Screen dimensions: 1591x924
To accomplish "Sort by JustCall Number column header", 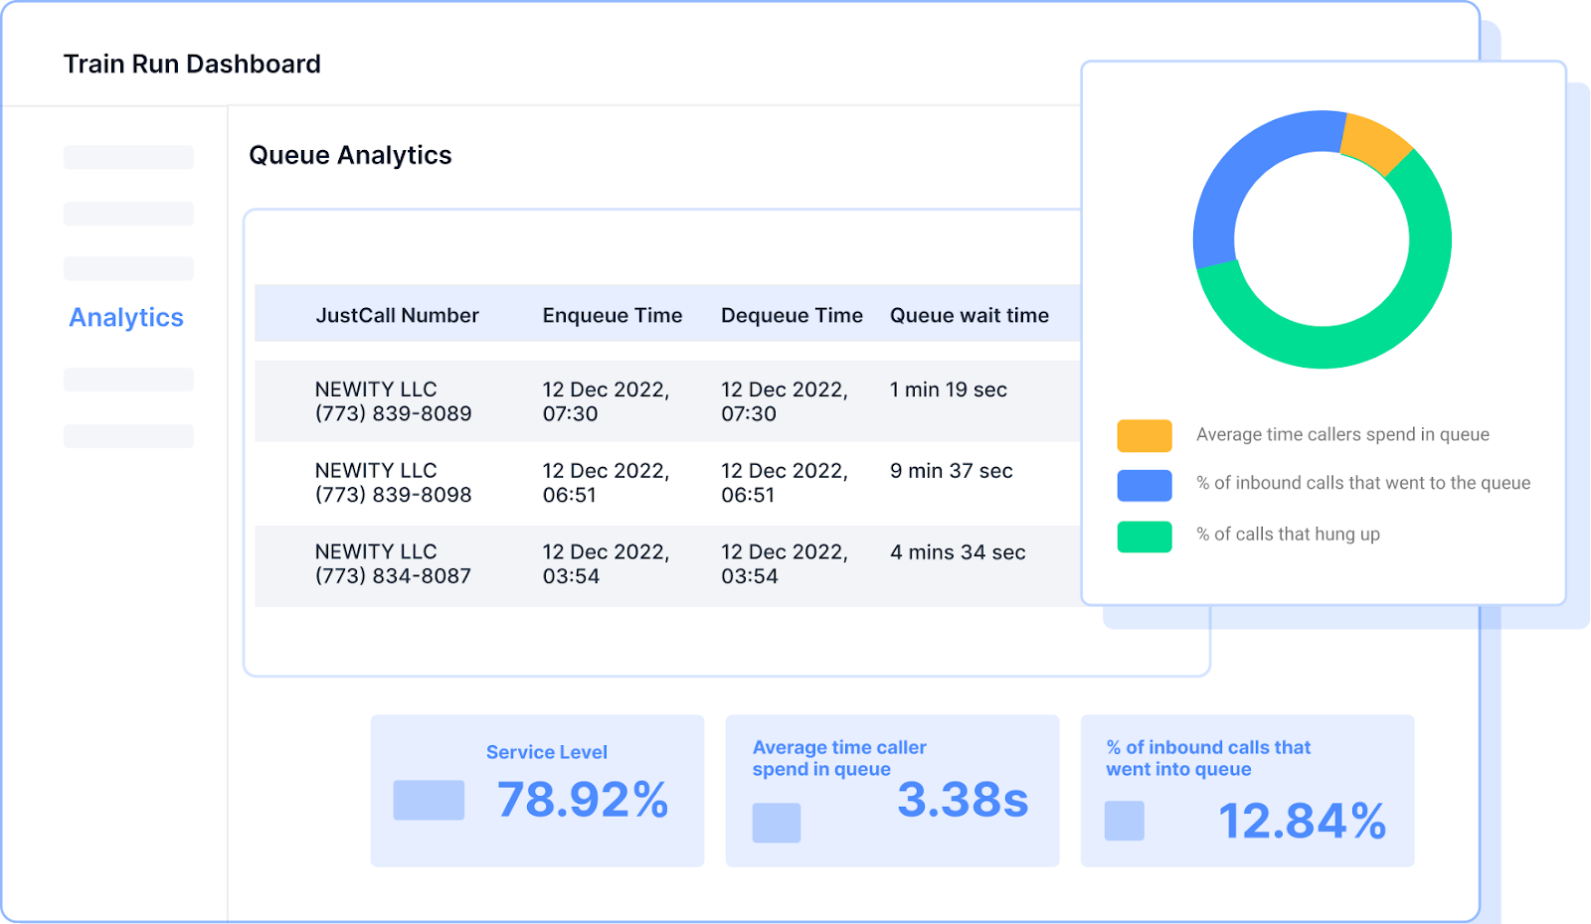I will coord(397,316).
